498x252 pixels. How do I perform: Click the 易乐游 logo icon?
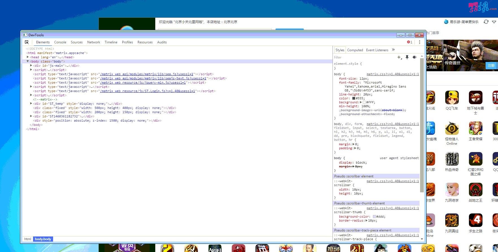click(x=446, y=22)
